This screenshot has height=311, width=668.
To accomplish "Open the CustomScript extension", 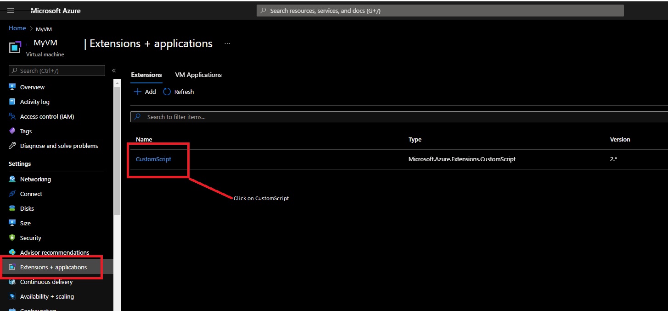I will tap(153, 159).
